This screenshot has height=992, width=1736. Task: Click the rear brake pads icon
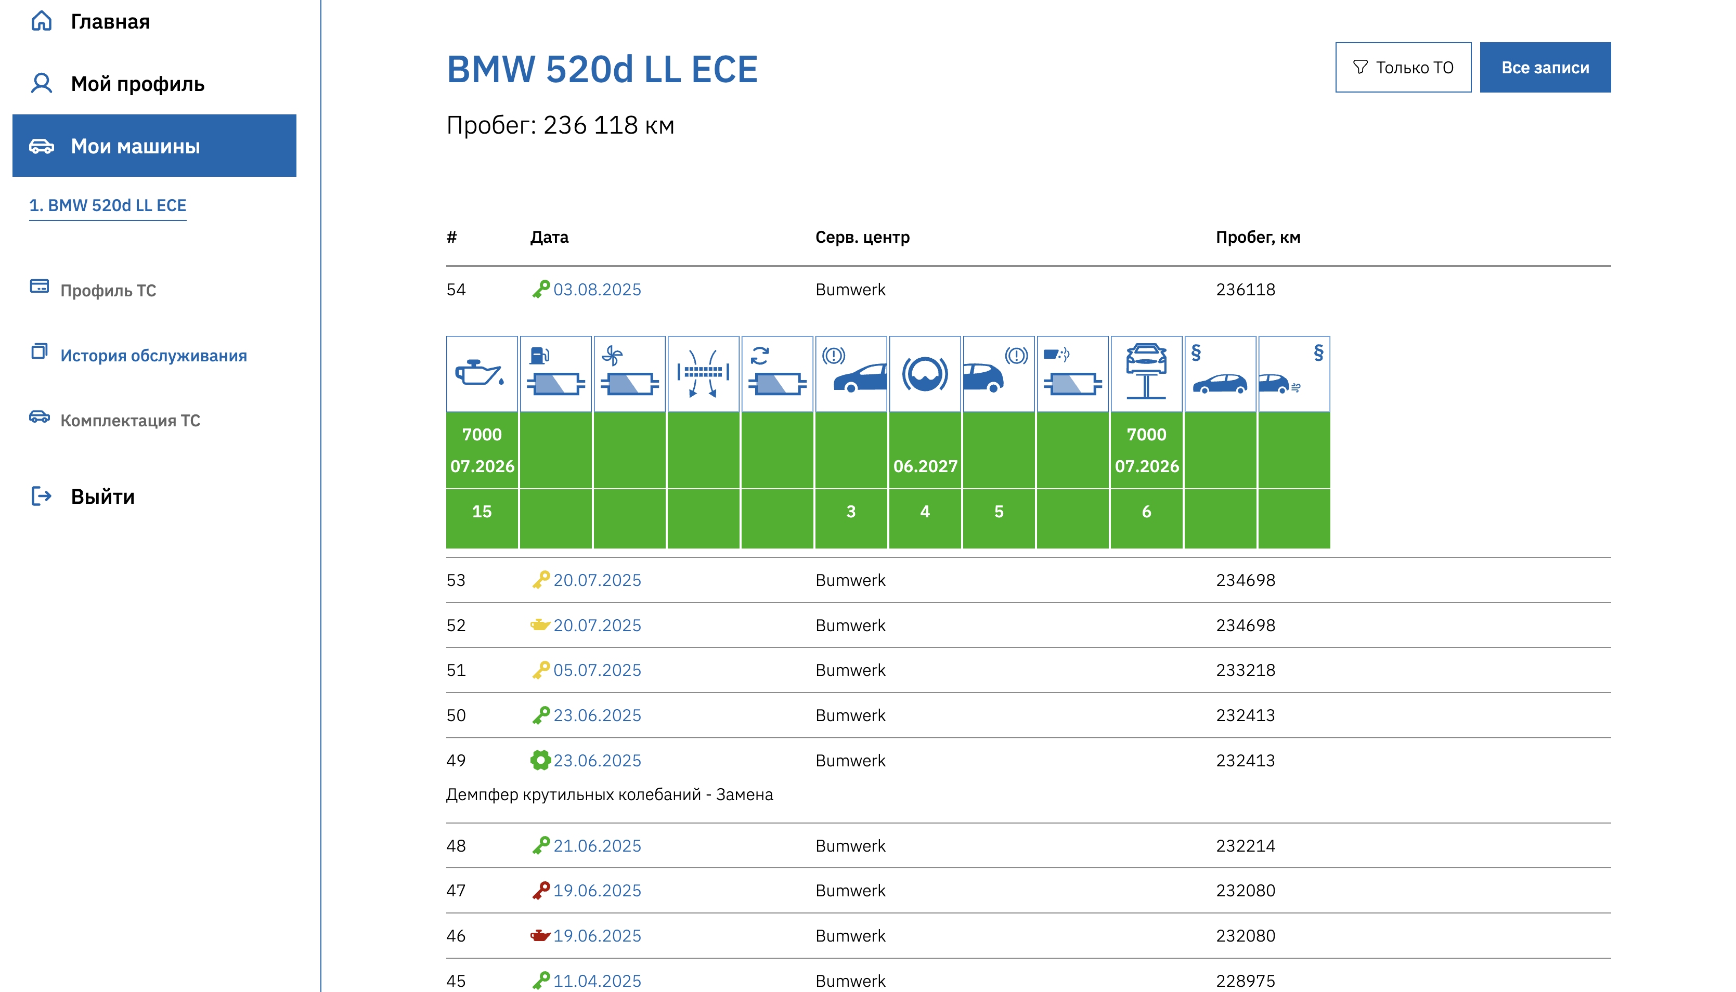click(998, 373)
